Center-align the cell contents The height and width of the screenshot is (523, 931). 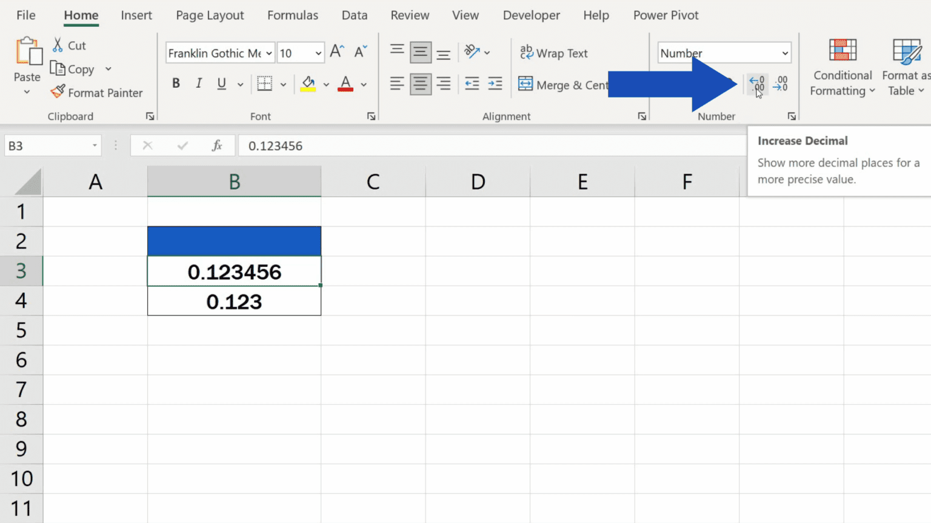pyautogui.click(x=420, y=84)
